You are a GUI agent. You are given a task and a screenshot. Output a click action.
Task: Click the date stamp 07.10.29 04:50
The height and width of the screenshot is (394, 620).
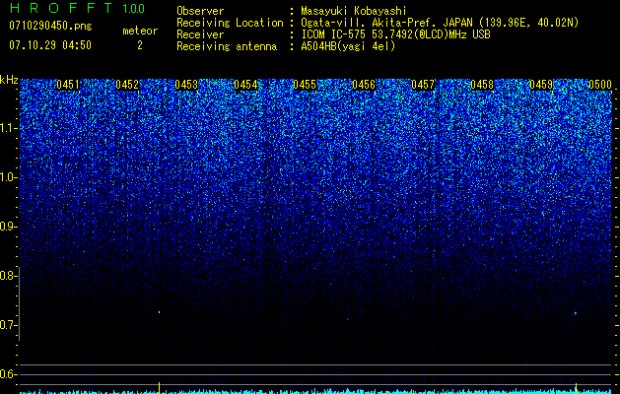pyautogui.click(x=50, y=45)
